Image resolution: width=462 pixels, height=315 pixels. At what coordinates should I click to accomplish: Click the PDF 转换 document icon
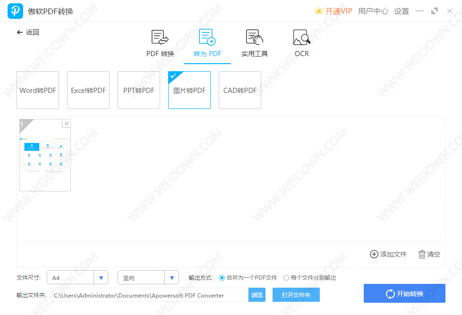click(160, 37)
